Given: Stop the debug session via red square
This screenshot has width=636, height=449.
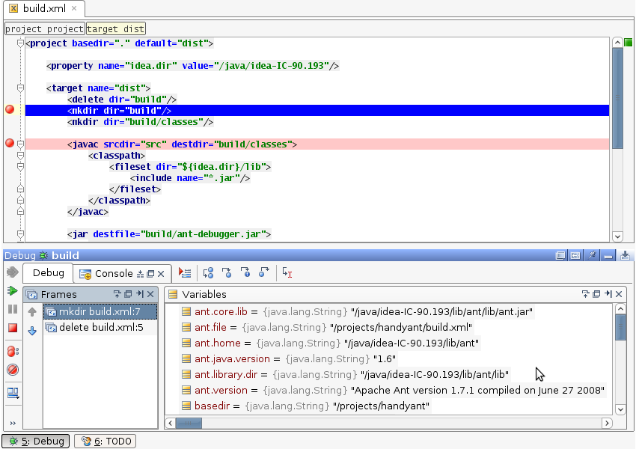Looking at the screenshot, I should click(x=13, y=328).
